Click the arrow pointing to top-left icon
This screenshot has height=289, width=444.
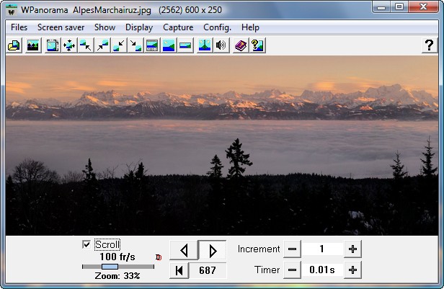click(86, 45)
